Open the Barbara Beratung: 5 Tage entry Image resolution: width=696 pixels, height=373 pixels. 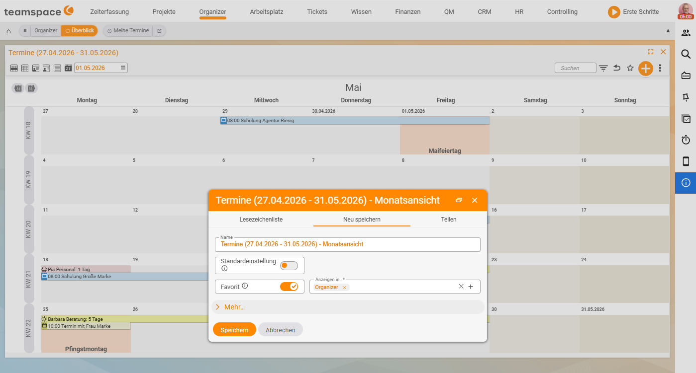tap(124, 319)
